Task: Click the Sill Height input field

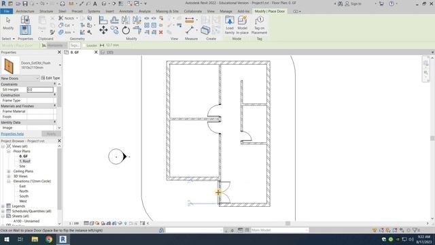Action: (40, 89)
